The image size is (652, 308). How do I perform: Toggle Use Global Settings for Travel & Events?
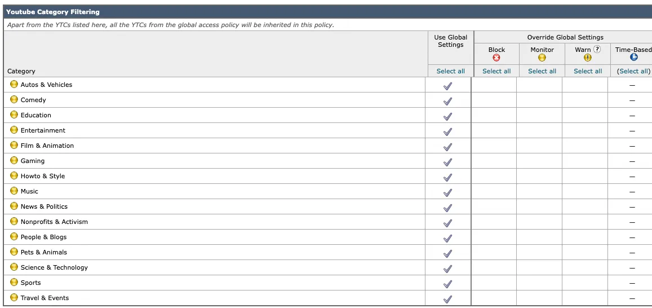click(x=448, y=299)
